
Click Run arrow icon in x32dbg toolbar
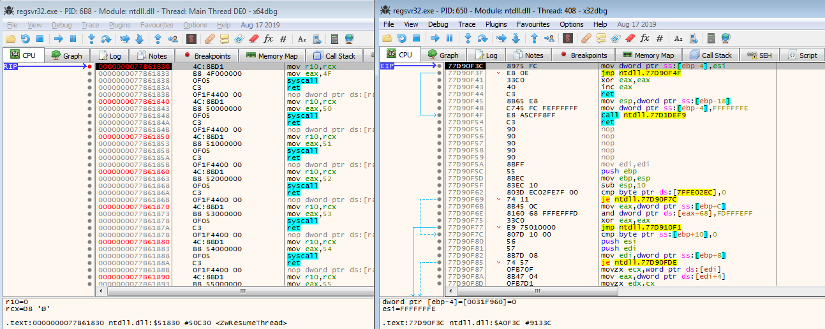click(435, 38)
